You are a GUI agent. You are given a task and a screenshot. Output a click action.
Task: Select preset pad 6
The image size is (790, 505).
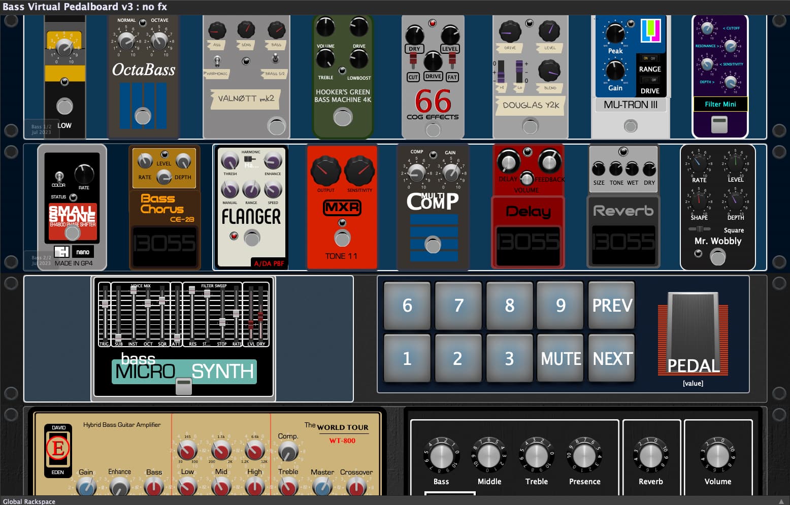pos(407,305)
